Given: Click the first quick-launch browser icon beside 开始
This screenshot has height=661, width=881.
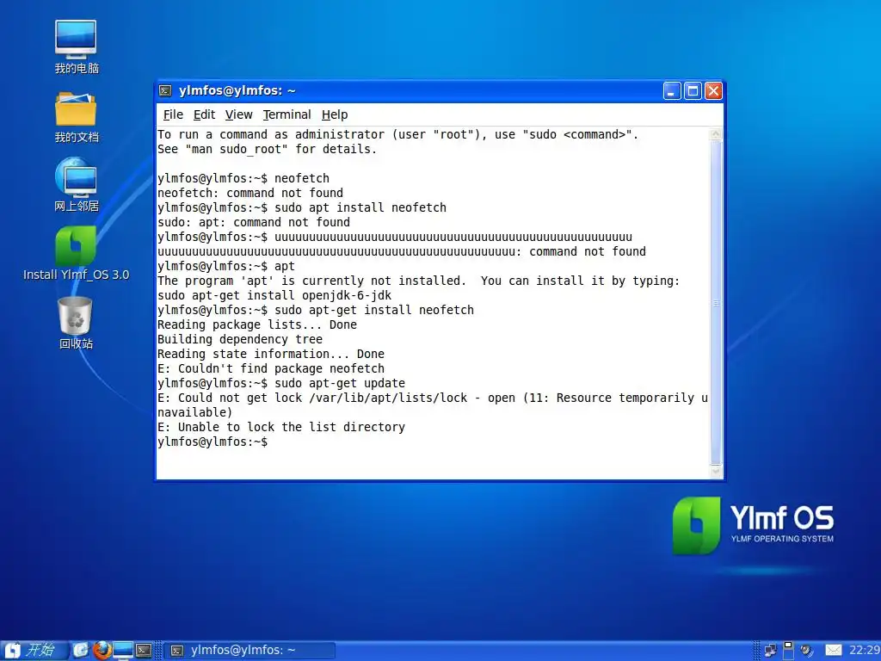Looking at the screenshot, I should point(81,651).
